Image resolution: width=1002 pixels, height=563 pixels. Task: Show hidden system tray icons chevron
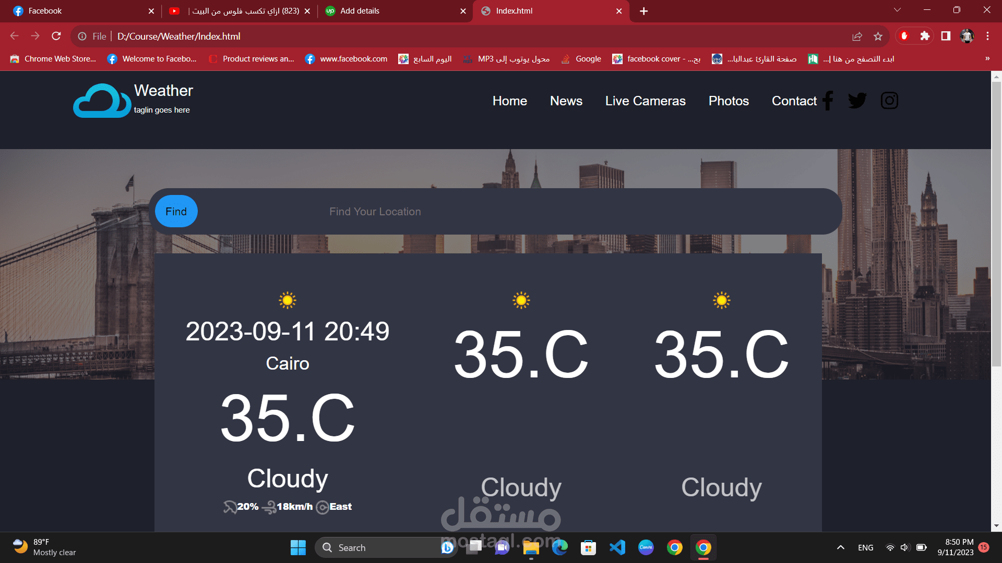[x=841, y=547]
